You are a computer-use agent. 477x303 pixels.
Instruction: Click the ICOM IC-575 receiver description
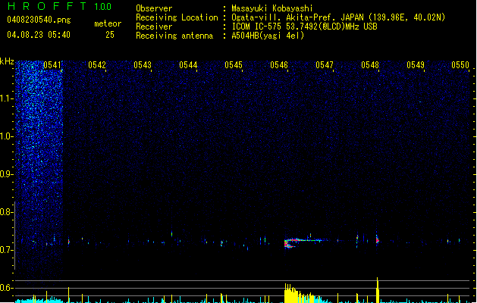304,27
